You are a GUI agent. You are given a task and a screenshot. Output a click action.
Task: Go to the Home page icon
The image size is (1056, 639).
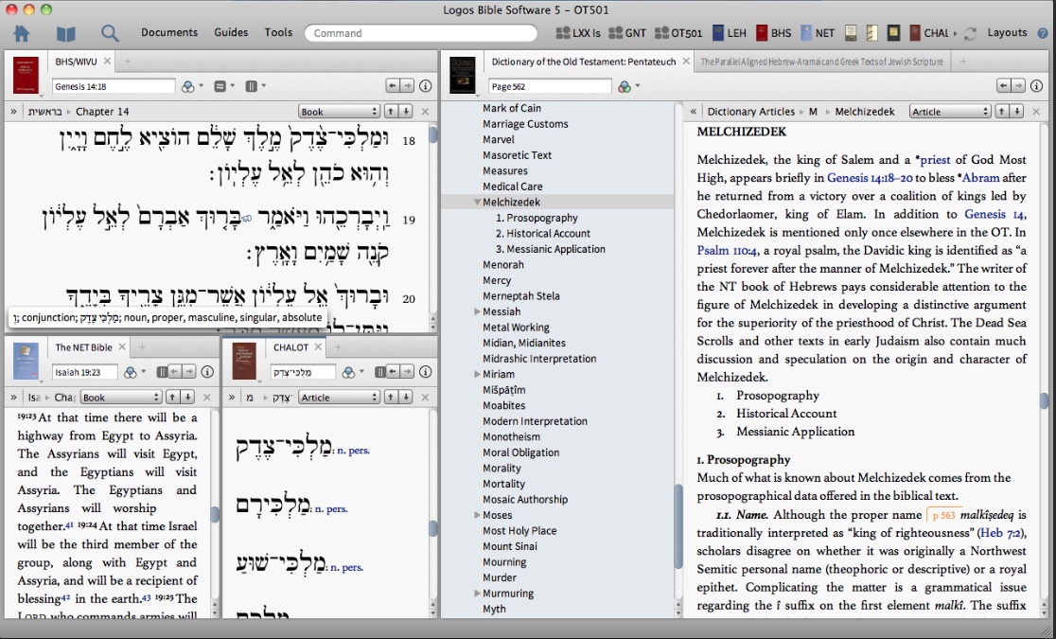tap(21, 34)
